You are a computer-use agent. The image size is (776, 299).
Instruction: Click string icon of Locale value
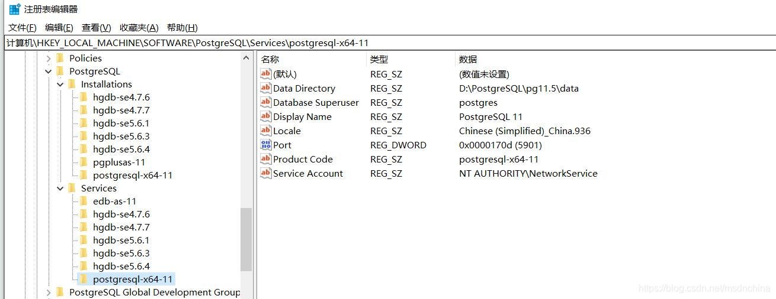pos(266,131)
